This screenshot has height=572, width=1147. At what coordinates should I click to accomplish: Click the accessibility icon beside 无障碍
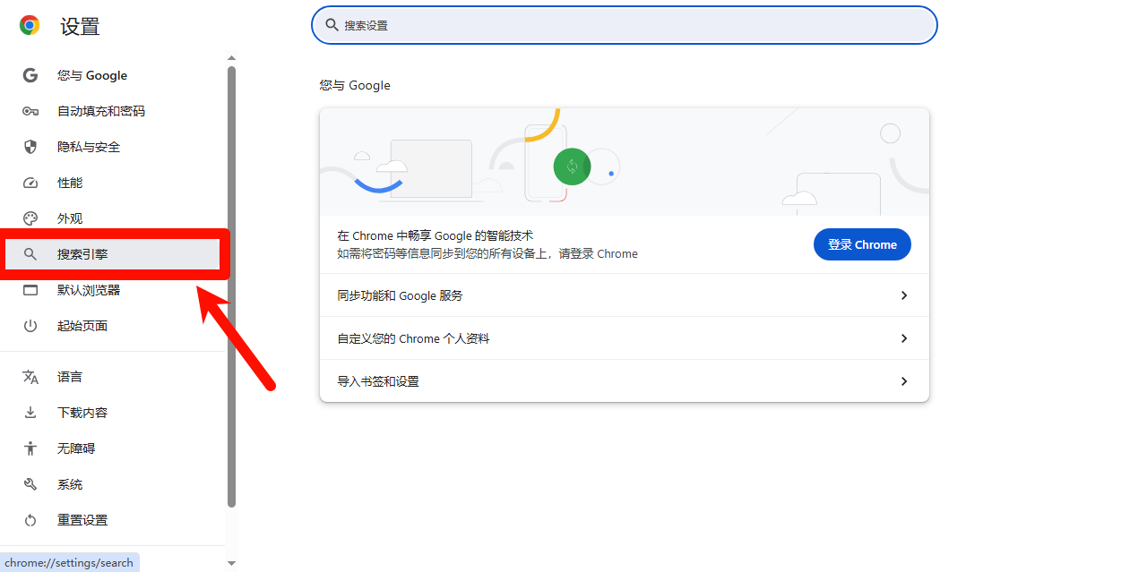pyautogui.click(x=30, y=448)
